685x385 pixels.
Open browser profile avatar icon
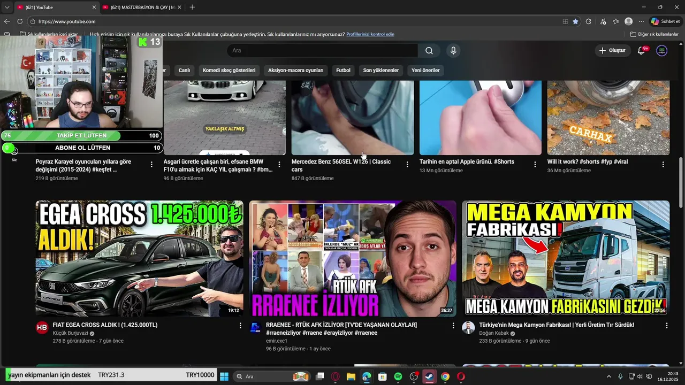click(x=629, y=21)
